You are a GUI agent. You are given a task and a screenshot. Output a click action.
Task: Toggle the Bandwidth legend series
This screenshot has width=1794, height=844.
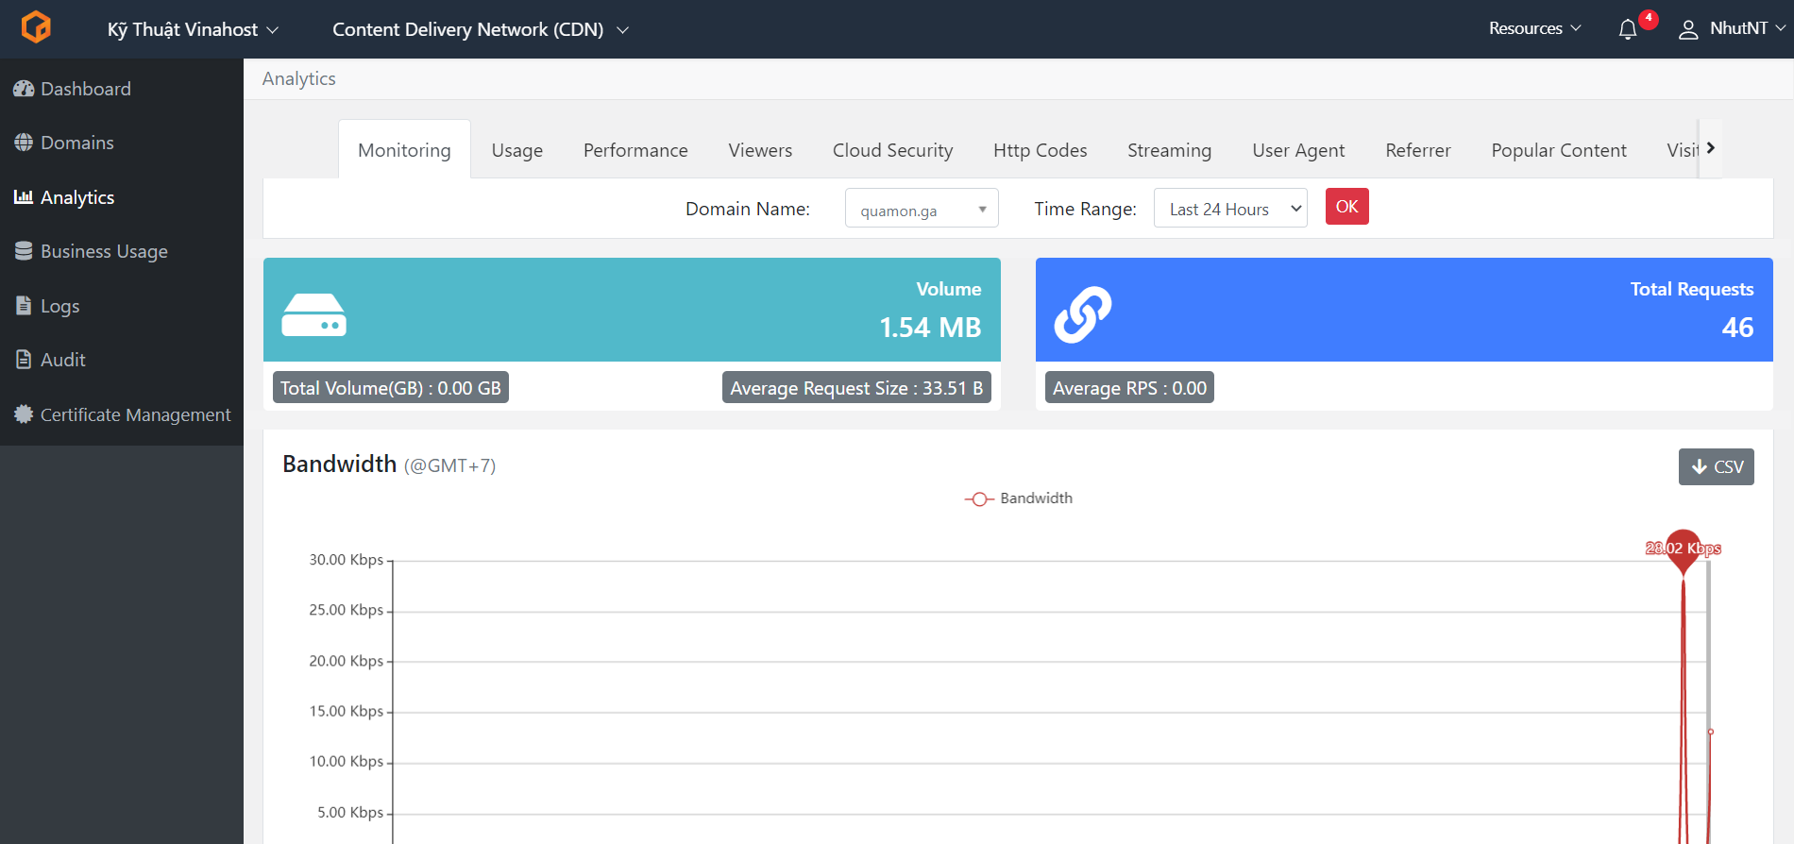pyautogui.click(x=1019, y=498)
